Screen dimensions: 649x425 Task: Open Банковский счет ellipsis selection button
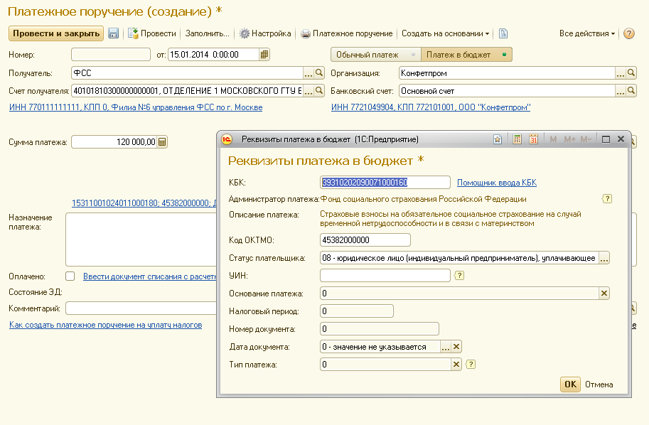tap(620, 91)
